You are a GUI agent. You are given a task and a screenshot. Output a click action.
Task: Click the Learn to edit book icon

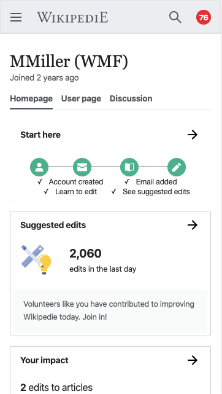(129, 167)
